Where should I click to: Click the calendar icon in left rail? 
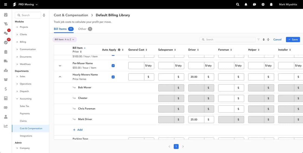(6, 15)
